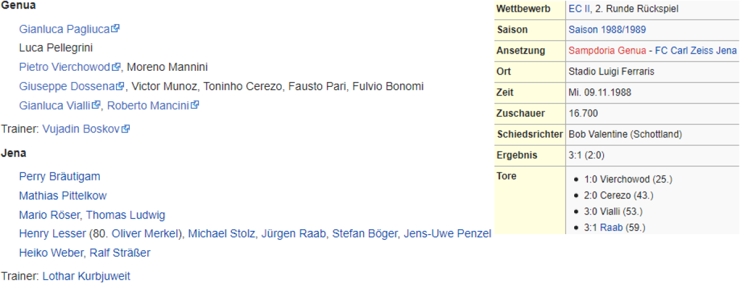Open Saison 1988/1989 link
The height and width of the screenshot is (284, 740).
pyautogui.click(x=607, y=30)
